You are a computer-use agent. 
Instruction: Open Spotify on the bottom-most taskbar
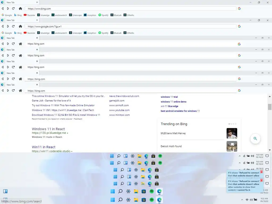[152, 200]
